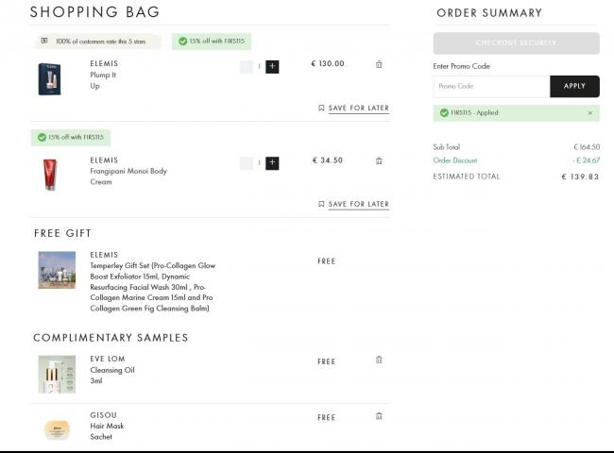Screen dimensions: 614x453
Task: View the Temperley Gift Set image
Action: pyautogui.click(x=57, y=270)
